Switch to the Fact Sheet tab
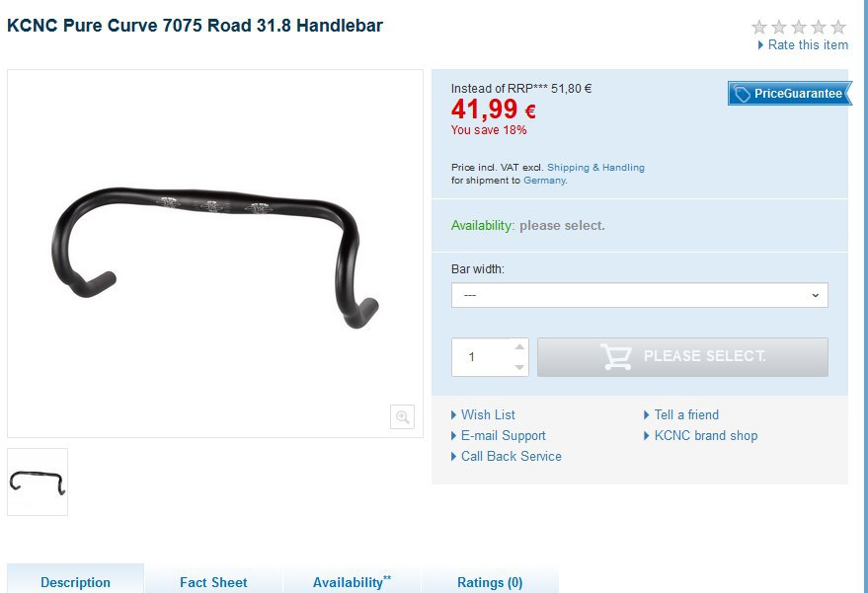Image resolution: width=868 pixels, height=593 pixels. [213, 582]
